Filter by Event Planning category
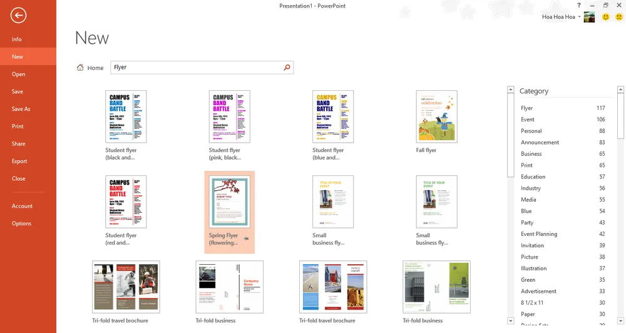The height and width of the screenshot is (333, 626). tap(563, 234)
